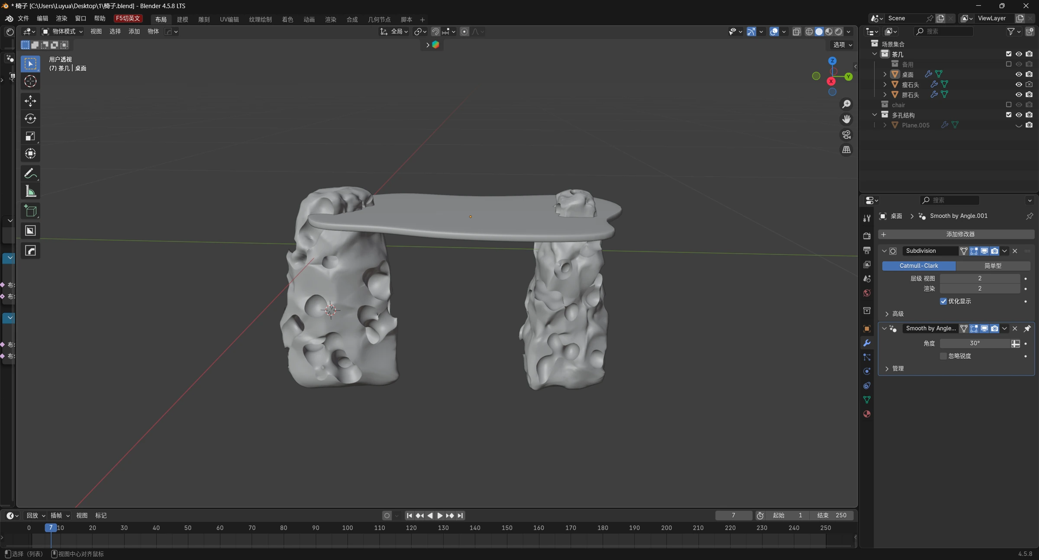Click the pan hand viewport icon
The width and height of the screenshot is (1039, 560).
(x=846, y=119)
